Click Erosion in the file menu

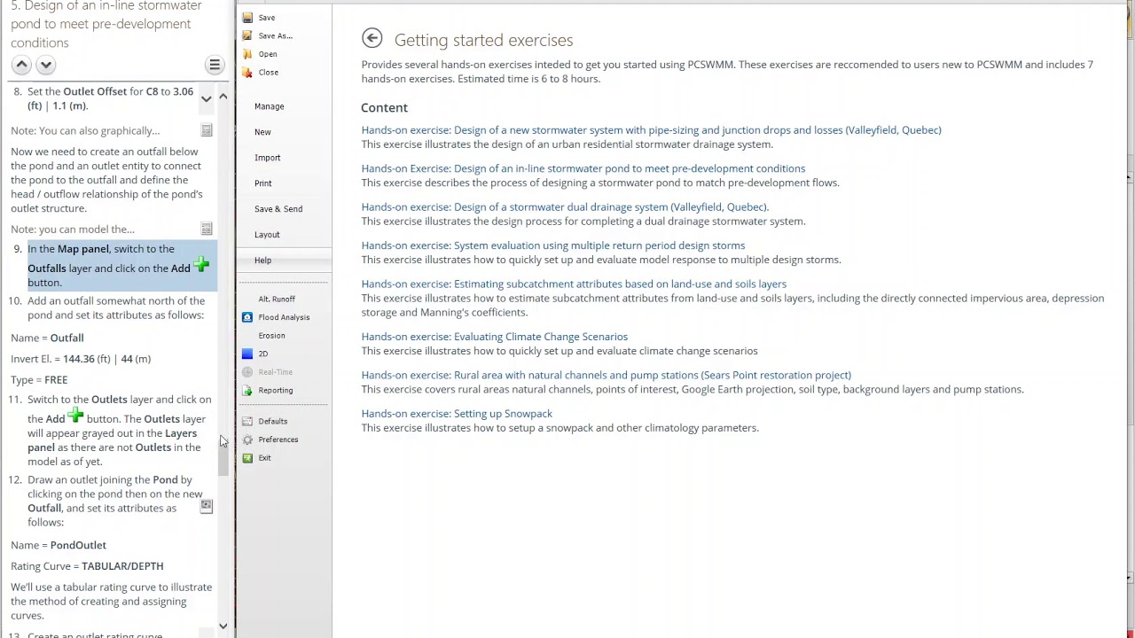[271, 336]
